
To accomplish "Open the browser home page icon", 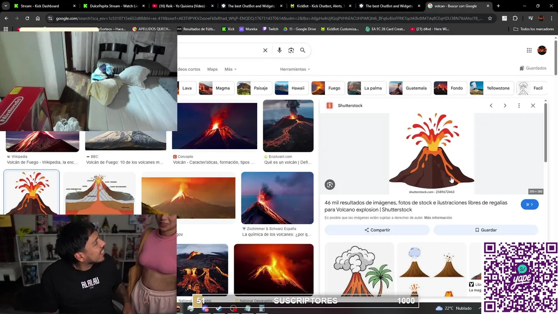I will (x=37, y=18).
